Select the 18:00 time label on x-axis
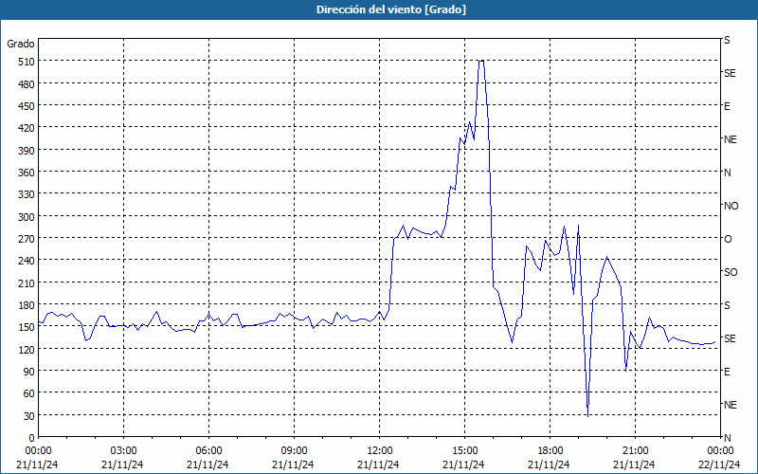The image size is (758, 474). tap(550, 451)
